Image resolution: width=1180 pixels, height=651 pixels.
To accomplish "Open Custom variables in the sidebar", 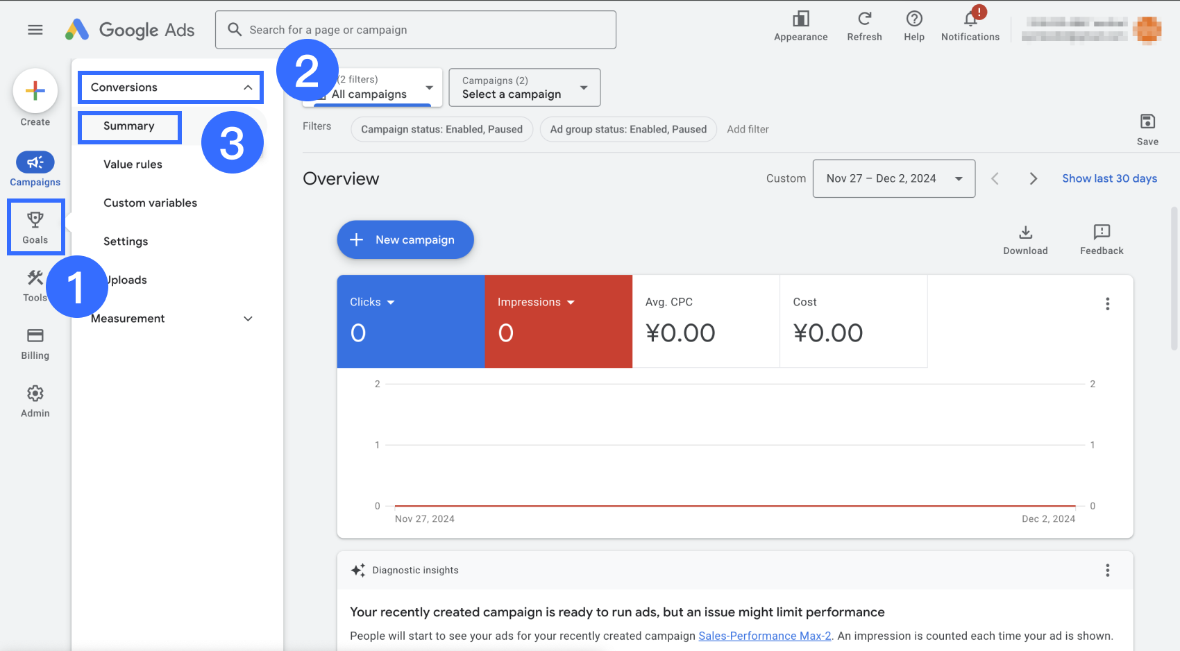I will pyautogui.click(x=150, y=203).
